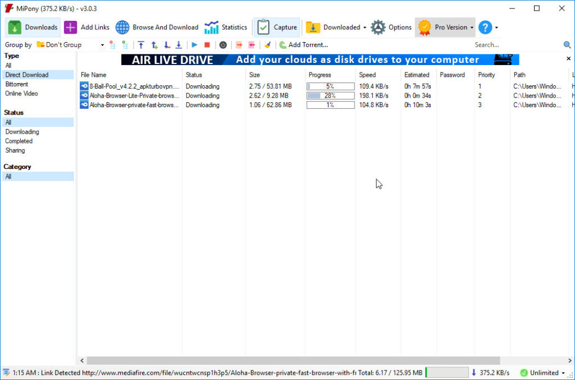The height and width of the screenshot is (380, 575).
Task: Click the 1% progress bar
Action: tap(330, 105)
